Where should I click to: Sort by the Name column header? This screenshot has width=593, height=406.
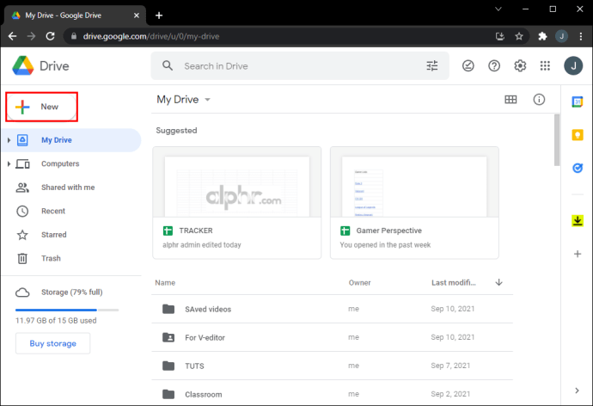pyautogui.click(x=165, y=283)
